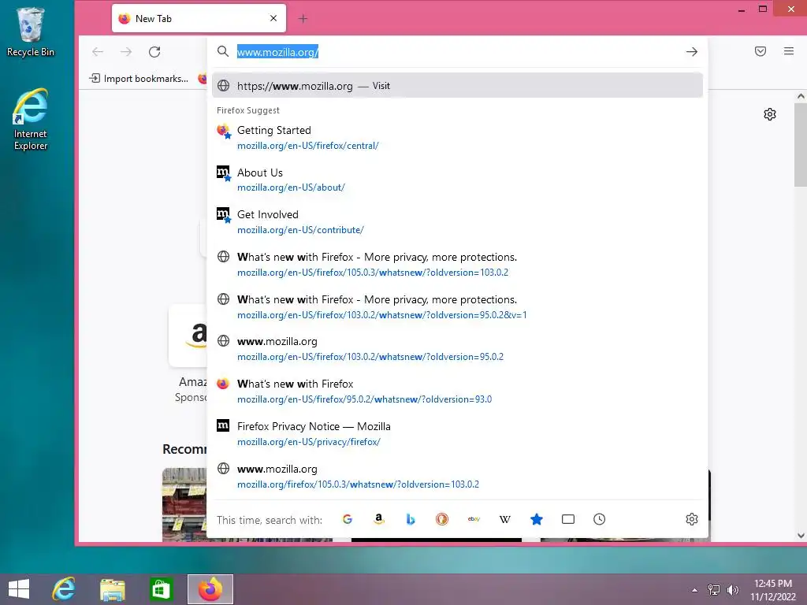Click the forward navigation arrow

pos(126,51)
